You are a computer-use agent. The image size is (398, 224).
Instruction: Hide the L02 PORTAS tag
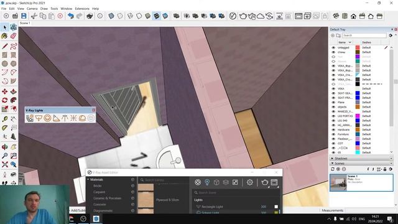pyautogui.click(x=333, y=116)
